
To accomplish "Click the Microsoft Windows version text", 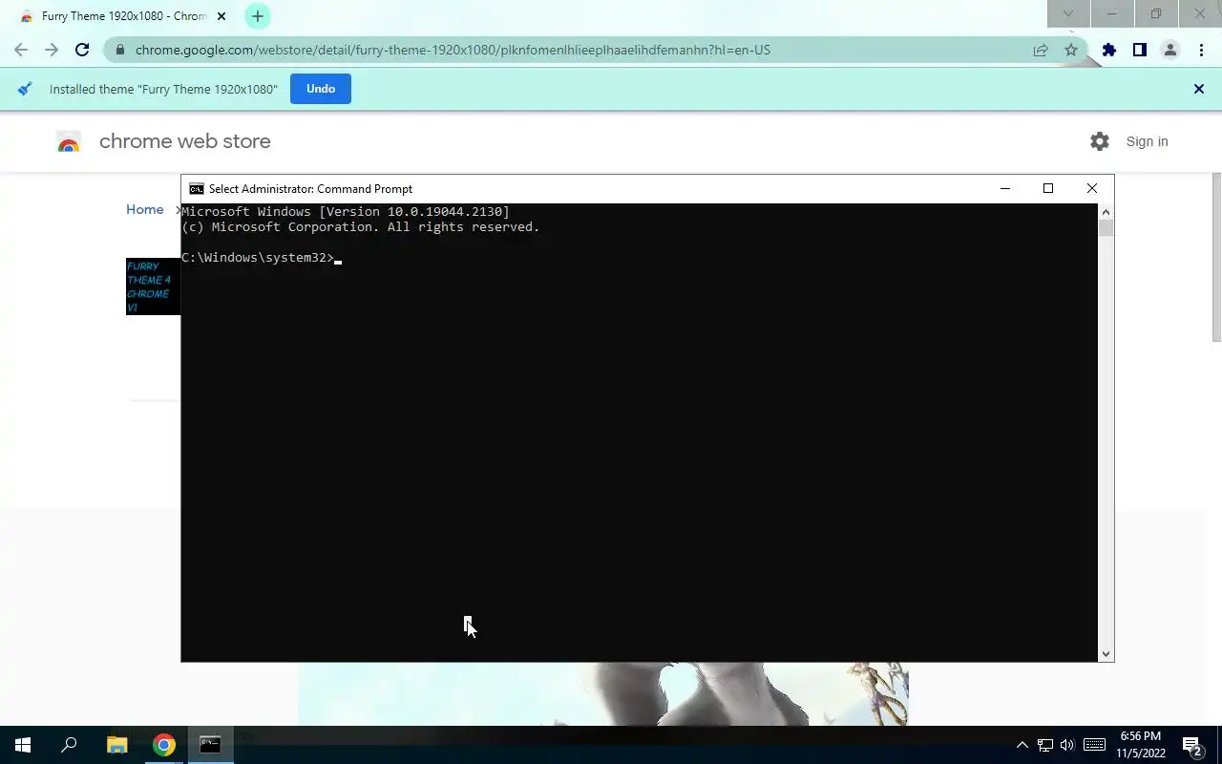I will click(x=346, y=212).
